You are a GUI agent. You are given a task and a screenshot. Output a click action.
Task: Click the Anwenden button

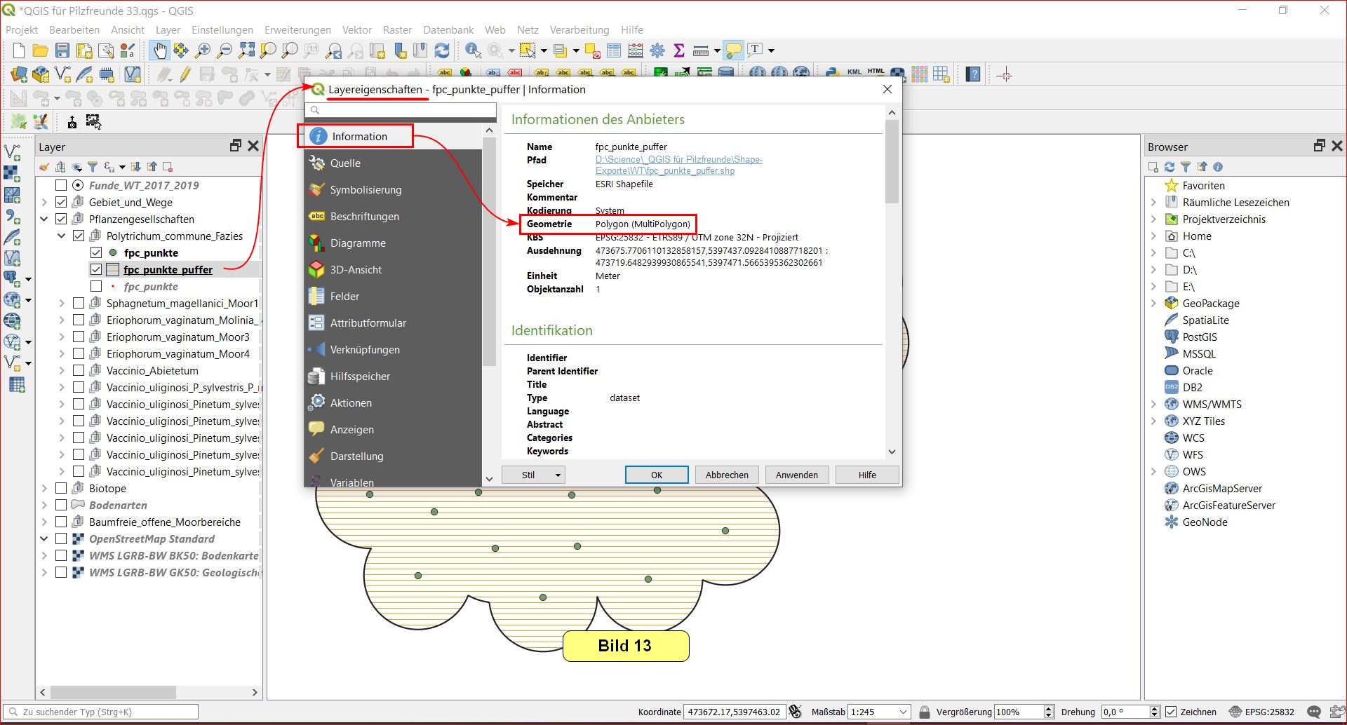pos(796,475)
